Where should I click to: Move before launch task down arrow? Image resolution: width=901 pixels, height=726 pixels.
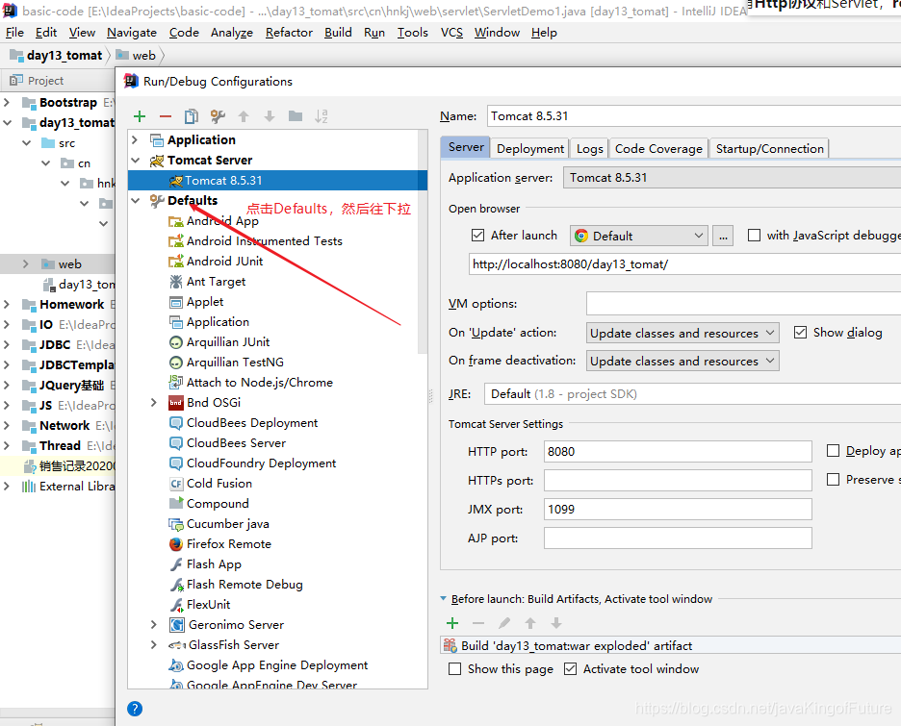point(556,623)
